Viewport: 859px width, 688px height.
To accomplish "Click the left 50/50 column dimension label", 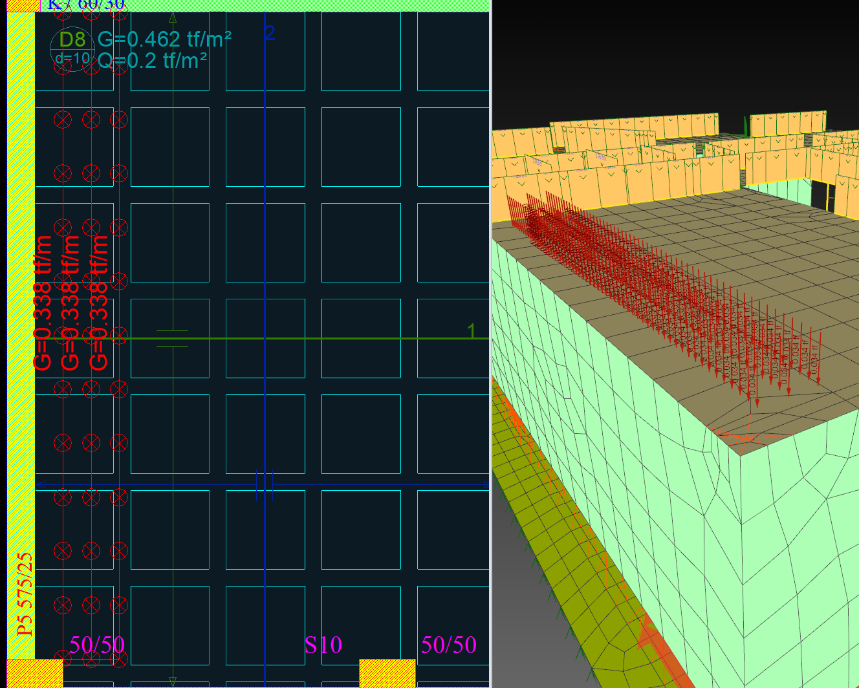I will tap(97, 645).
